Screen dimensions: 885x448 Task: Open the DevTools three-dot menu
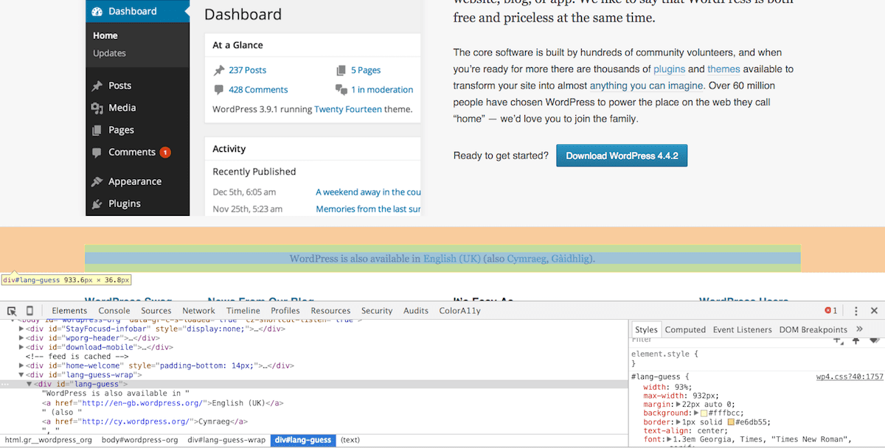(856, 311)
